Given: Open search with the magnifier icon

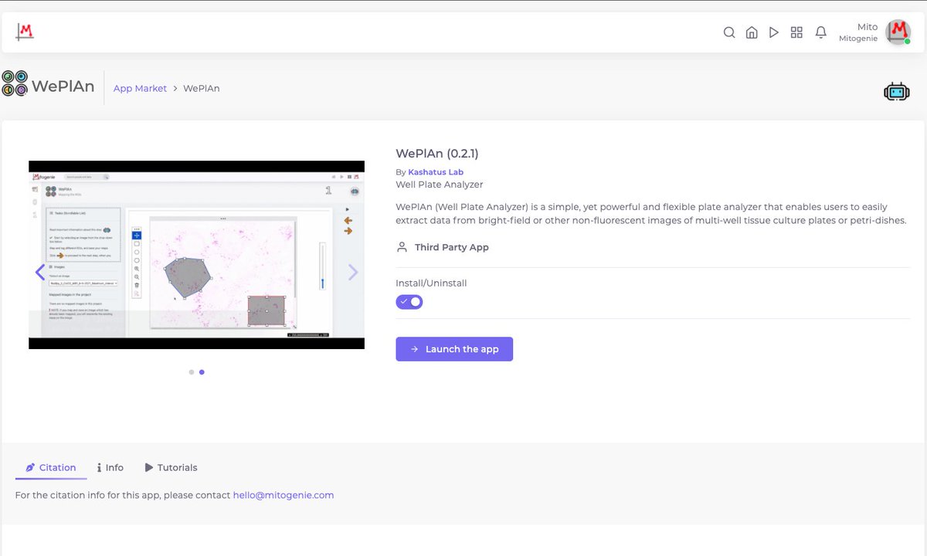Looking at the screenshot, I should pyautogui.click(x=728, y=32).
